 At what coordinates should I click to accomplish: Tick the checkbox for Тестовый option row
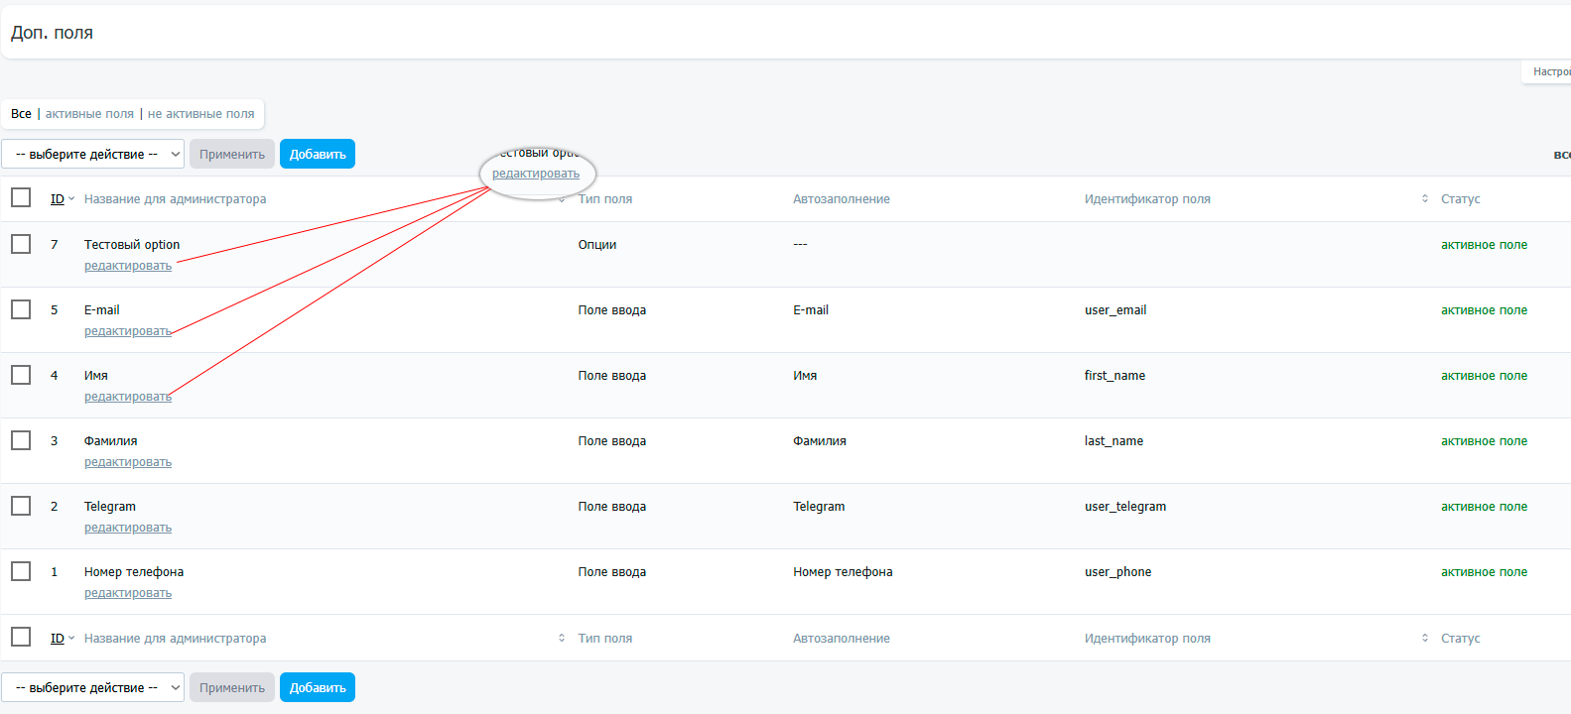[21, 244]
